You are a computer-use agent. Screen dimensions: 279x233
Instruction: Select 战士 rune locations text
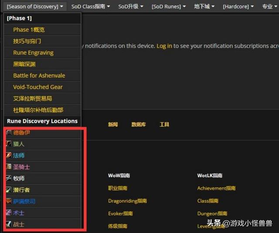click(x=19, y=224)
